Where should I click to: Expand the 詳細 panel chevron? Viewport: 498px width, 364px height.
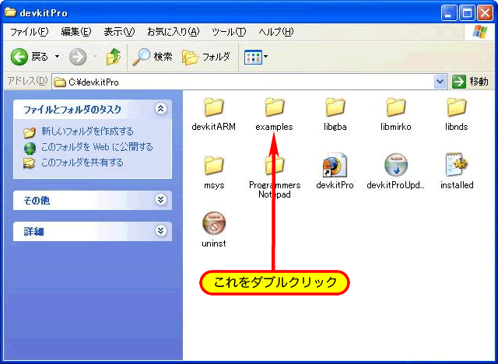pos(161,230)
